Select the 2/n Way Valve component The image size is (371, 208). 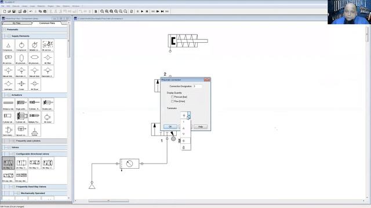21,163
